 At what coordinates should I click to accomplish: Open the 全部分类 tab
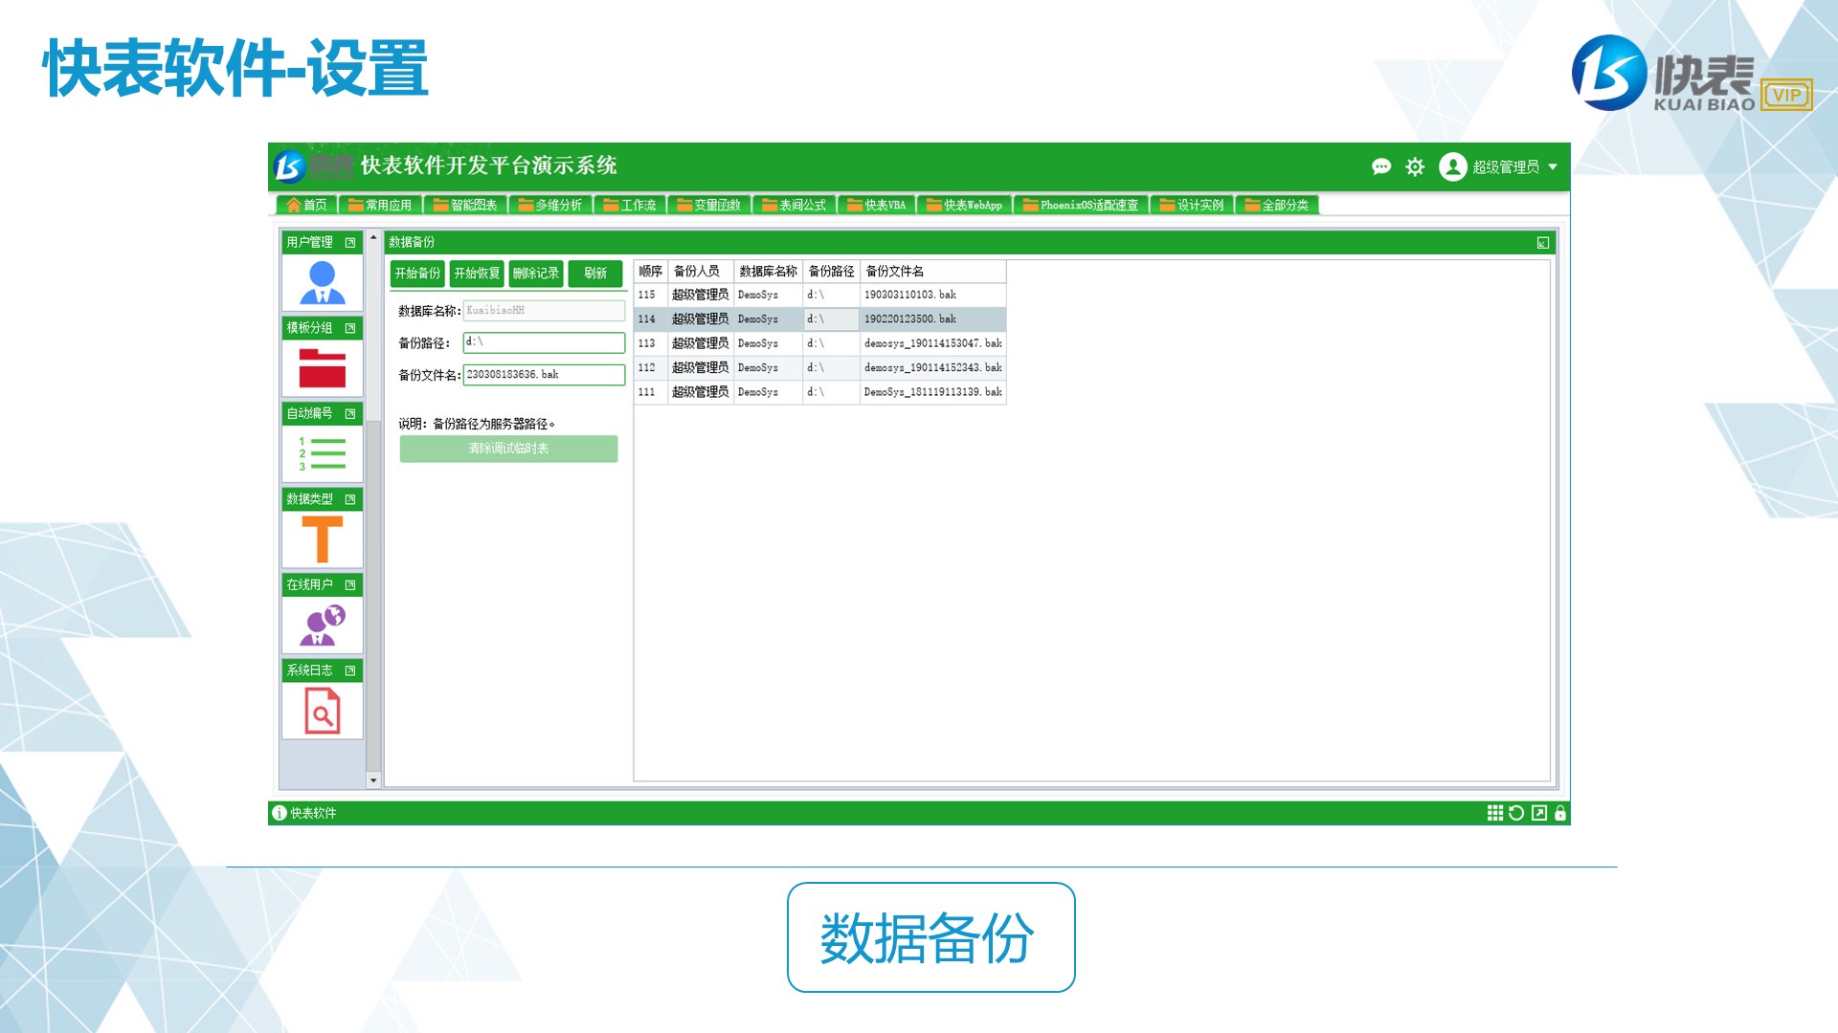click(x=1277, y=205)
